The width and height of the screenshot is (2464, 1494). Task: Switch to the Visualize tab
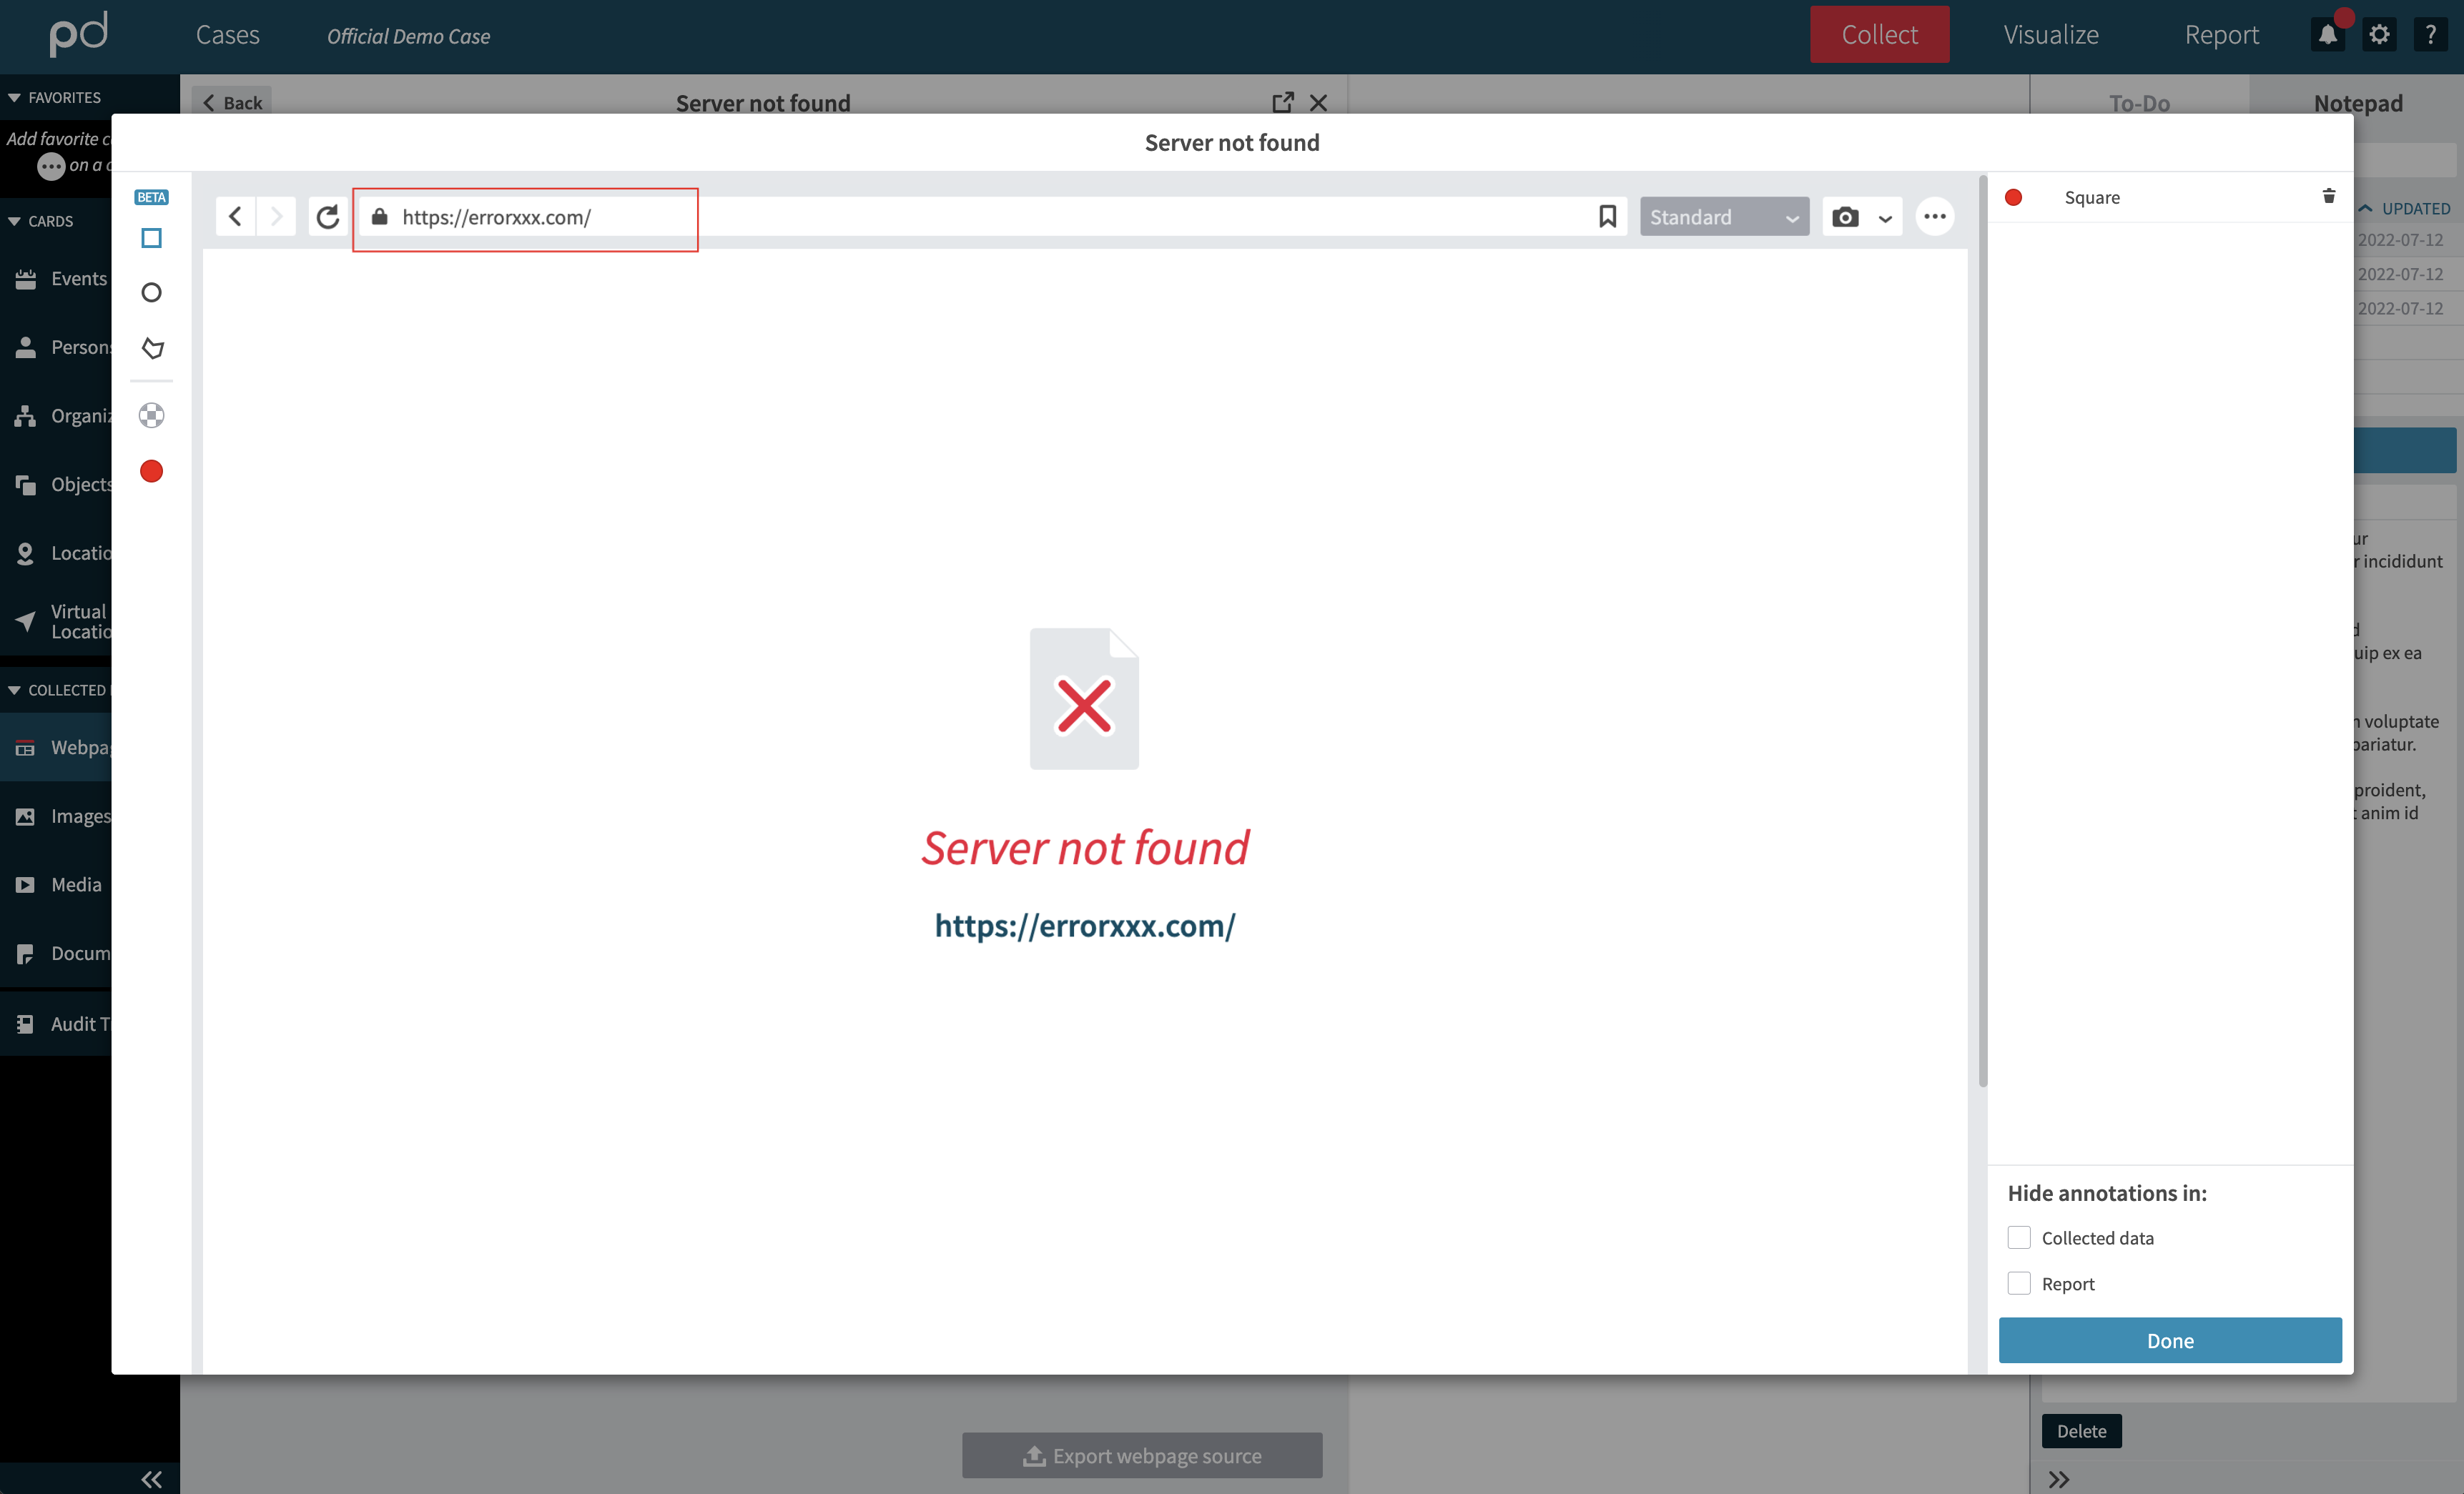[x=2051, y=35]
